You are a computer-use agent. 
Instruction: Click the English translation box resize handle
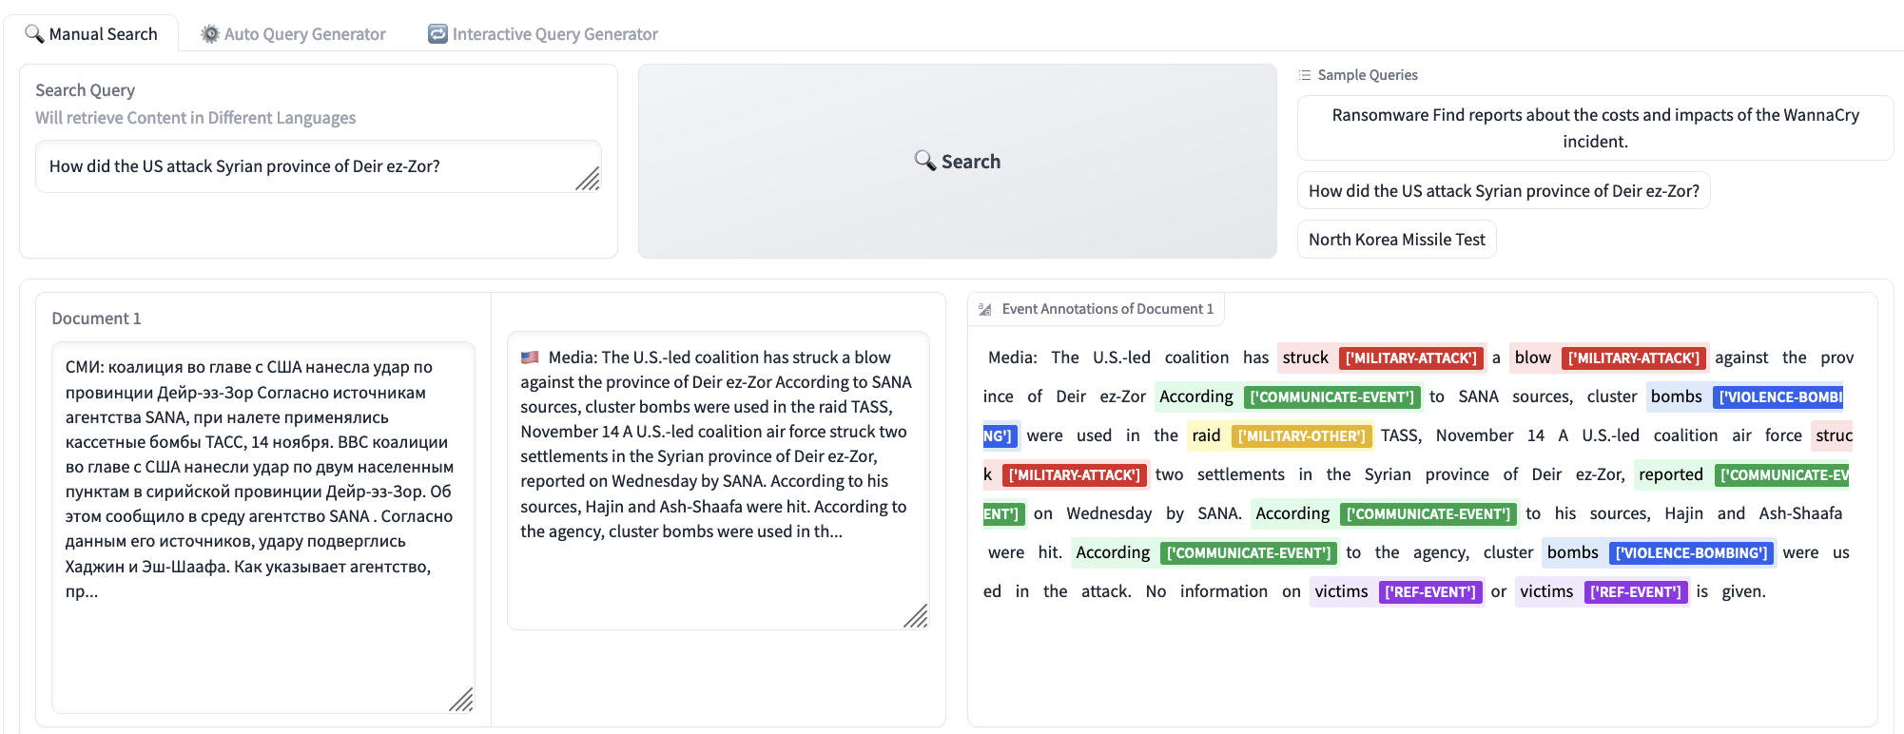(x=916, y=616)
